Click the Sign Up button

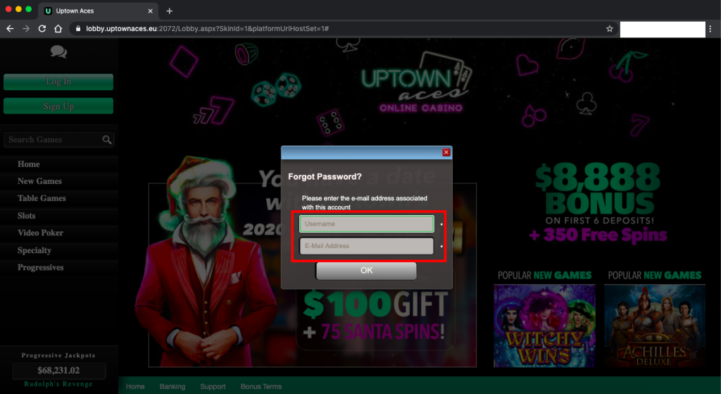click(58, 106)
